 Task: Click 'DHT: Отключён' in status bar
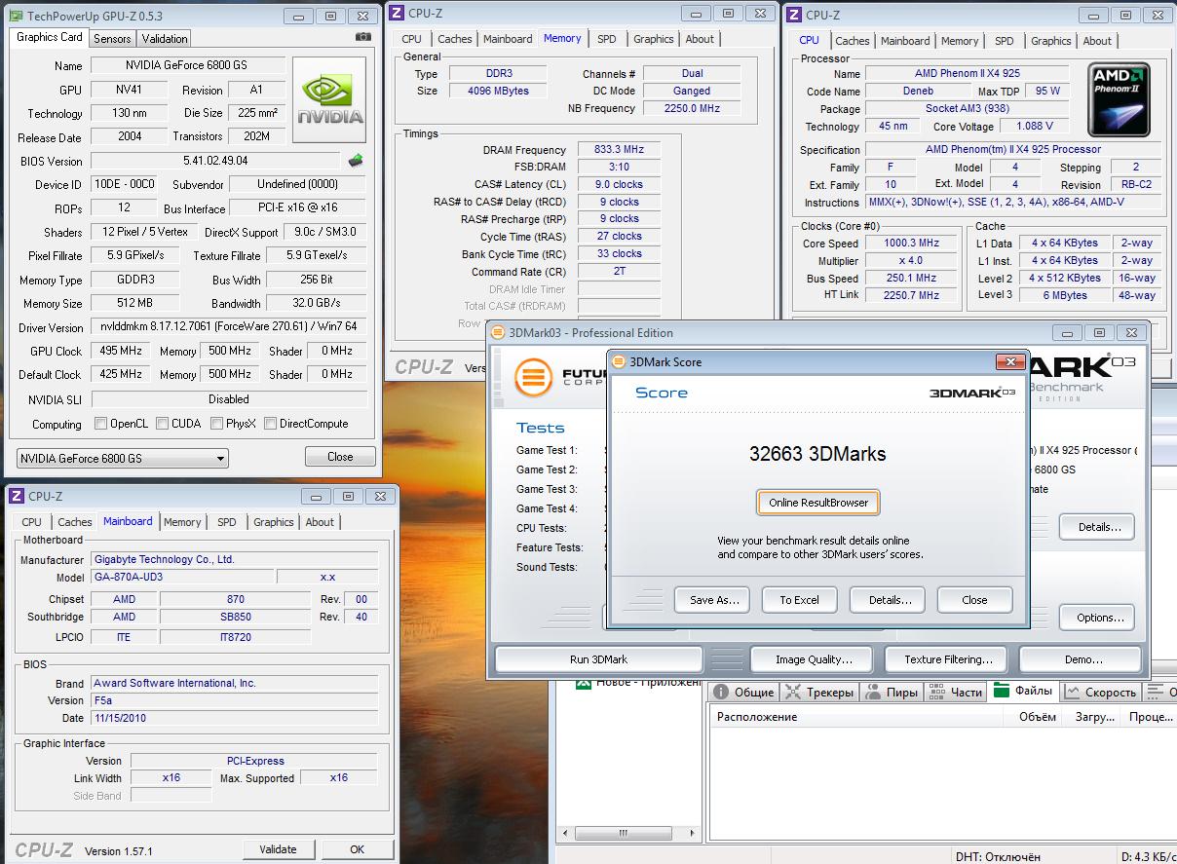997,856
